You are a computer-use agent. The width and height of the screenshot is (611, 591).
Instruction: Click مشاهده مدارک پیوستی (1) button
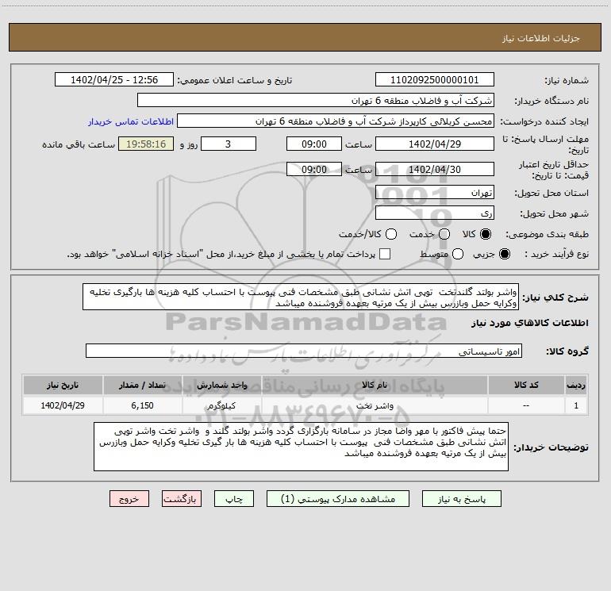[338, 499]
